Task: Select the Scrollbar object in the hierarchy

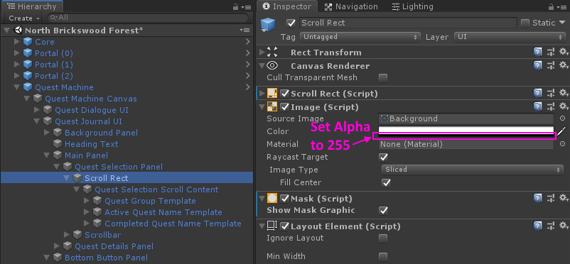Action: click(x=102, y=235)
